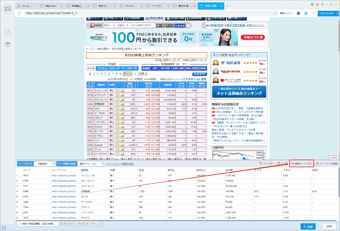Expand the PCブラウザ dropdown arrow

(x=337, y=13)
